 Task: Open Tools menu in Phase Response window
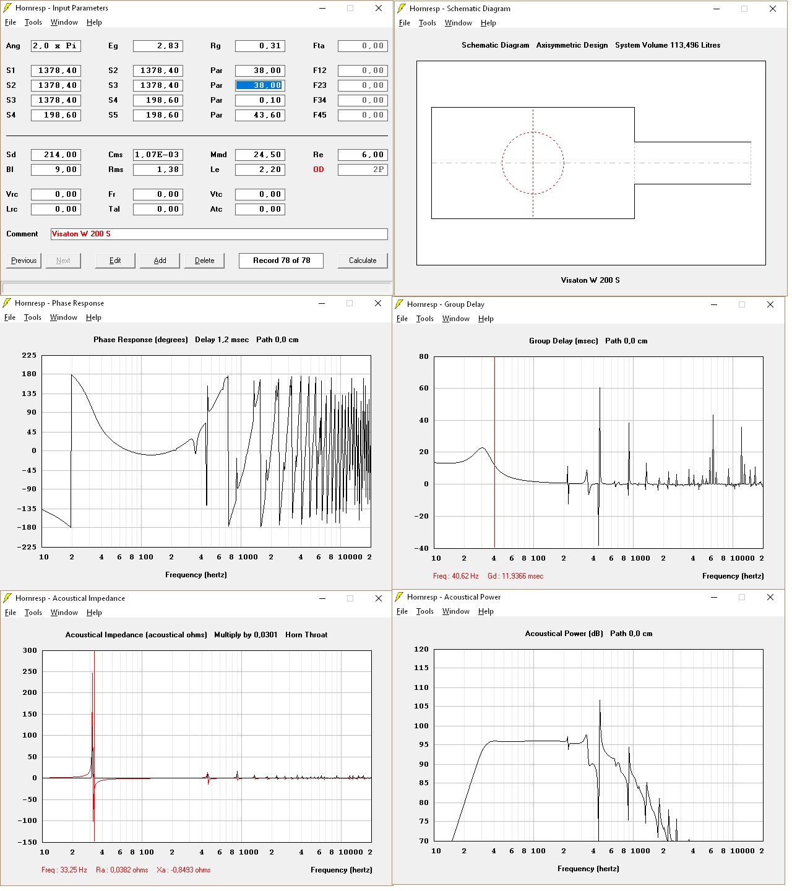(x=33, y=317)
